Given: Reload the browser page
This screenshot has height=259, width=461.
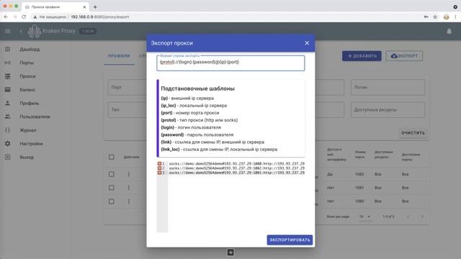Looking at the screenshot, I should tap(24, 17).
